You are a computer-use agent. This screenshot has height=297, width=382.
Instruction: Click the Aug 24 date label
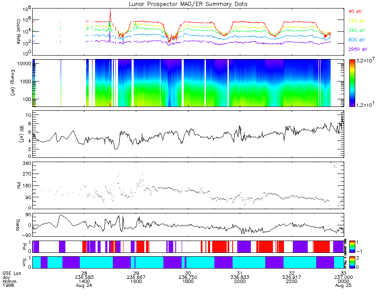[84, 285]
